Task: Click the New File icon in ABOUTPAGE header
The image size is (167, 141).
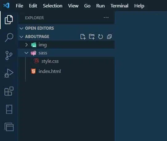Action: 83,37
